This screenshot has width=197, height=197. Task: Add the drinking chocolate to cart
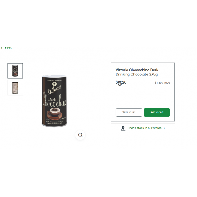[x=157, y=112]
